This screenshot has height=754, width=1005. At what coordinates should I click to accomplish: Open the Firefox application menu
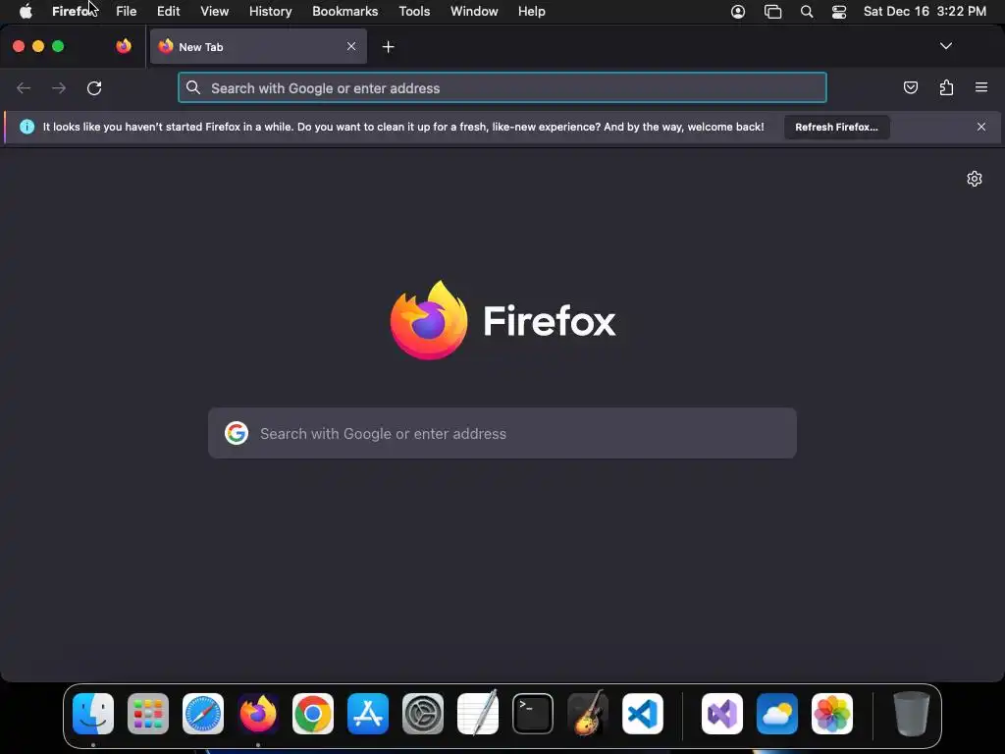coord(74,12)
